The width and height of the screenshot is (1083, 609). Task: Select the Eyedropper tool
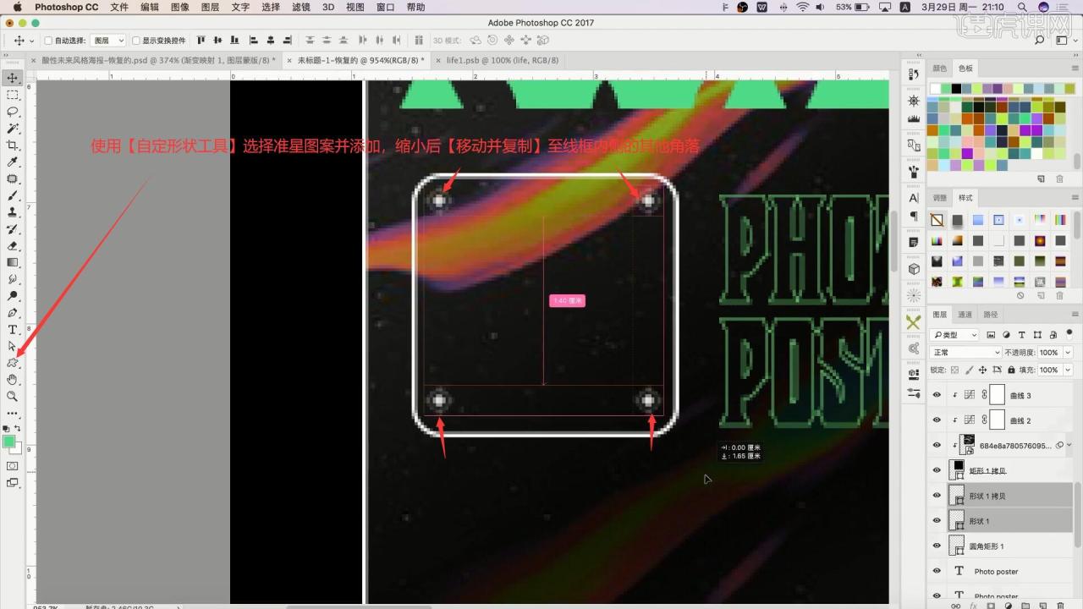point(13,162)
